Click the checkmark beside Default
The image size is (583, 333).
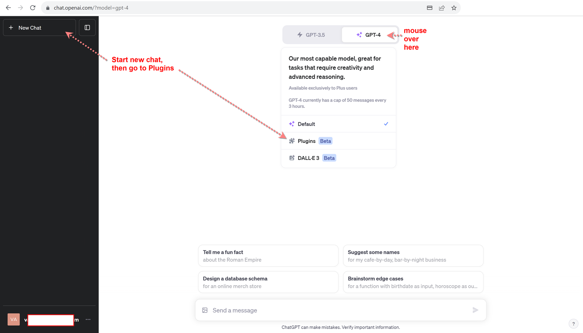(x=386, y=124)
